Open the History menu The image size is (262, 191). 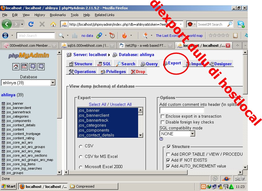(x=40, y=15)
